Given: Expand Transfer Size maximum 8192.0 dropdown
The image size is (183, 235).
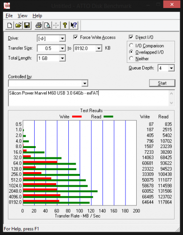Looking at the screenshot, I should (99, 48).
